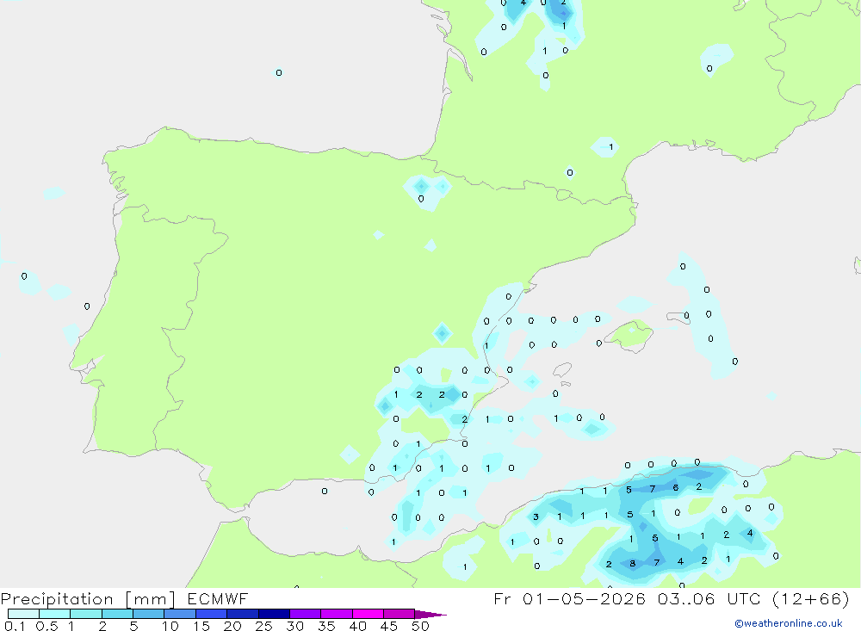Pick the 25–30 mm navy swatch
The width and height of the screenshot is (861, 631).
tap(274, 614)
